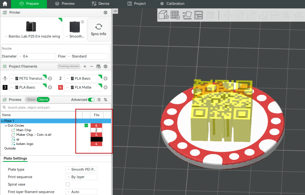Add a filament with the plus icon
The image size is (305, 195).
coord(85,66)
